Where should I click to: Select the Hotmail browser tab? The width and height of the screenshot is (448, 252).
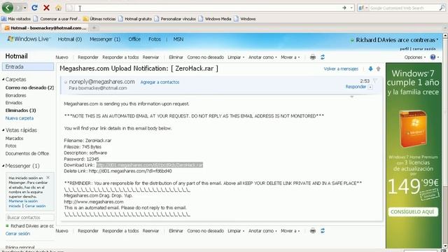pos(45,28)
